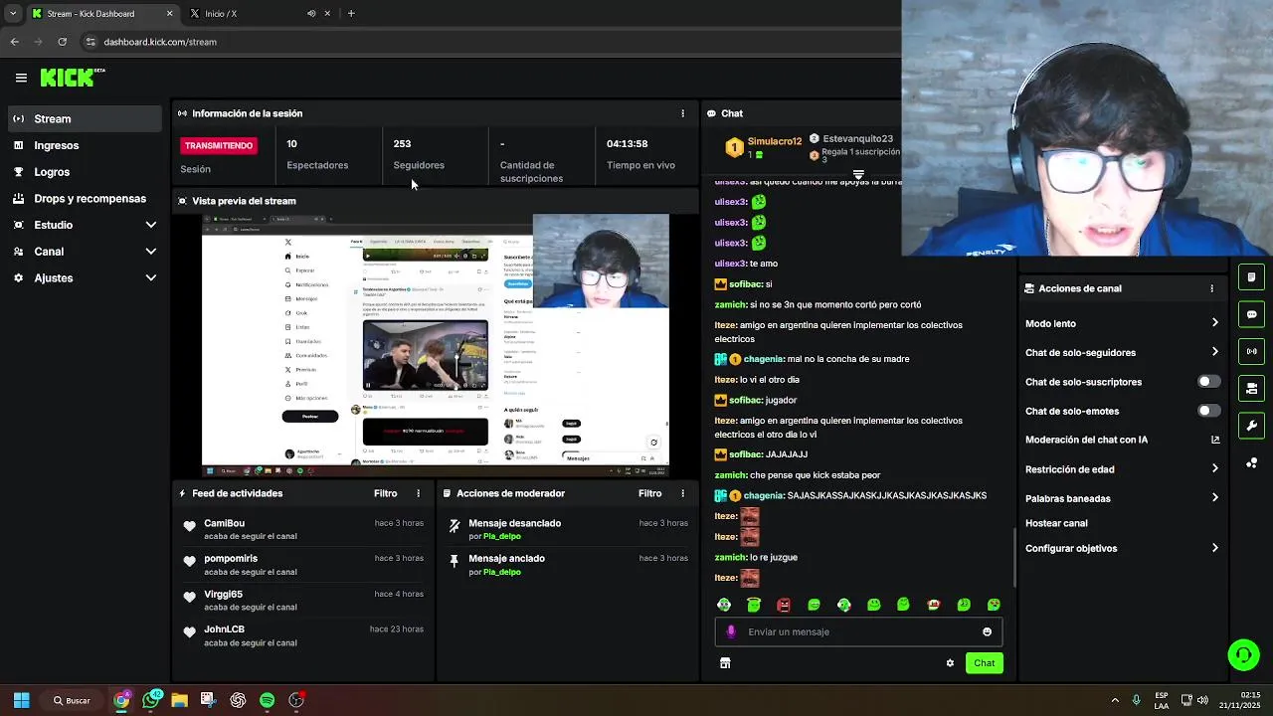This screenshot has height=716, width=1273.
Task: Click the TRANSMITIENDO status badge
Action: pyautogui.click(x=219, y=145)
